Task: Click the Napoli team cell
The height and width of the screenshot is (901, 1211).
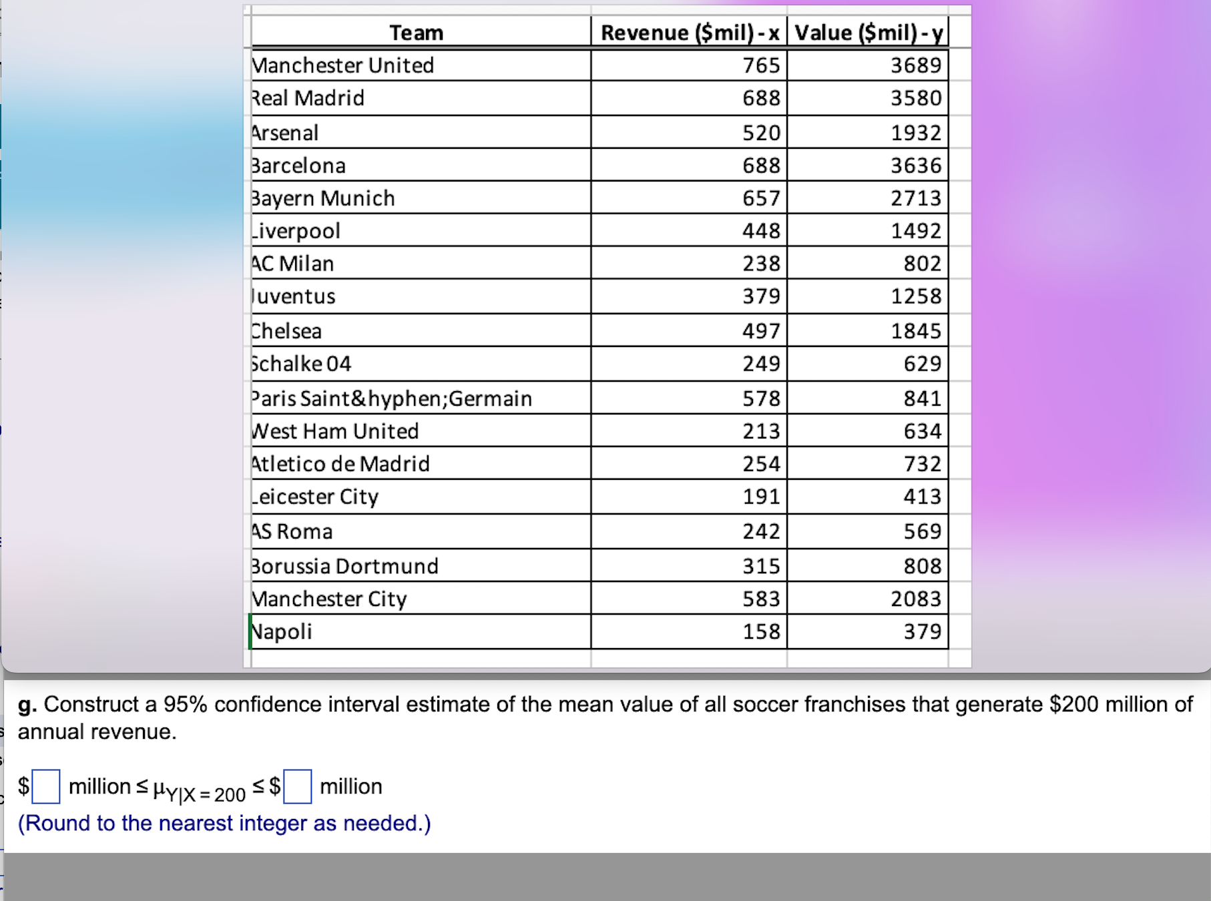Action: pyautogui.click(x=421, y=631)
